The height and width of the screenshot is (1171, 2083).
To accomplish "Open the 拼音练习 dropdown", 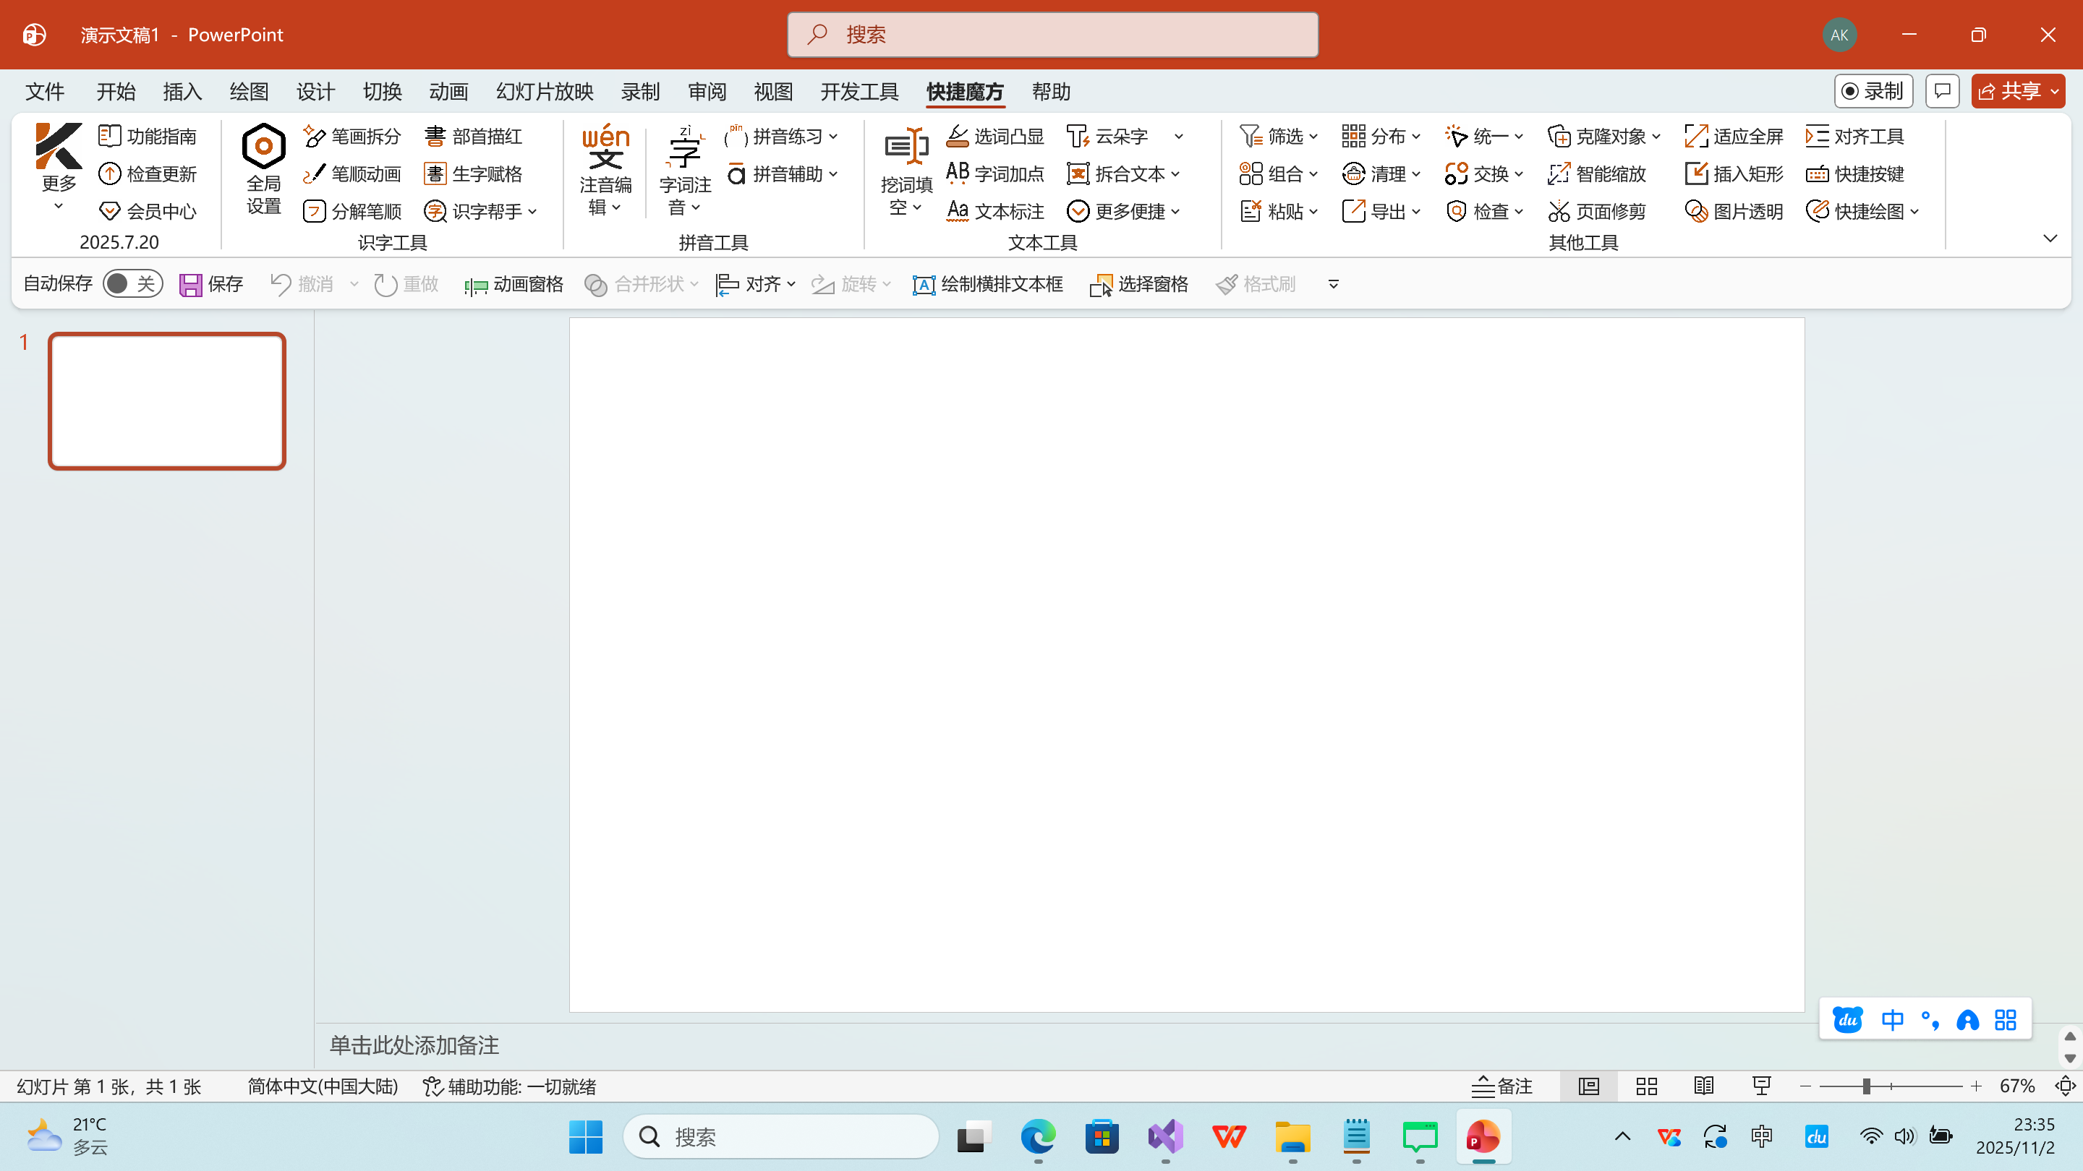I will 834,136.
